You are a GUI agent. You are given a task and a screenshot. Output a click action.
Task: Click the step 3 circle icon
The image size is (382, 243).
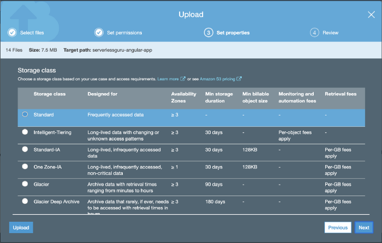[x=208, y=32]
